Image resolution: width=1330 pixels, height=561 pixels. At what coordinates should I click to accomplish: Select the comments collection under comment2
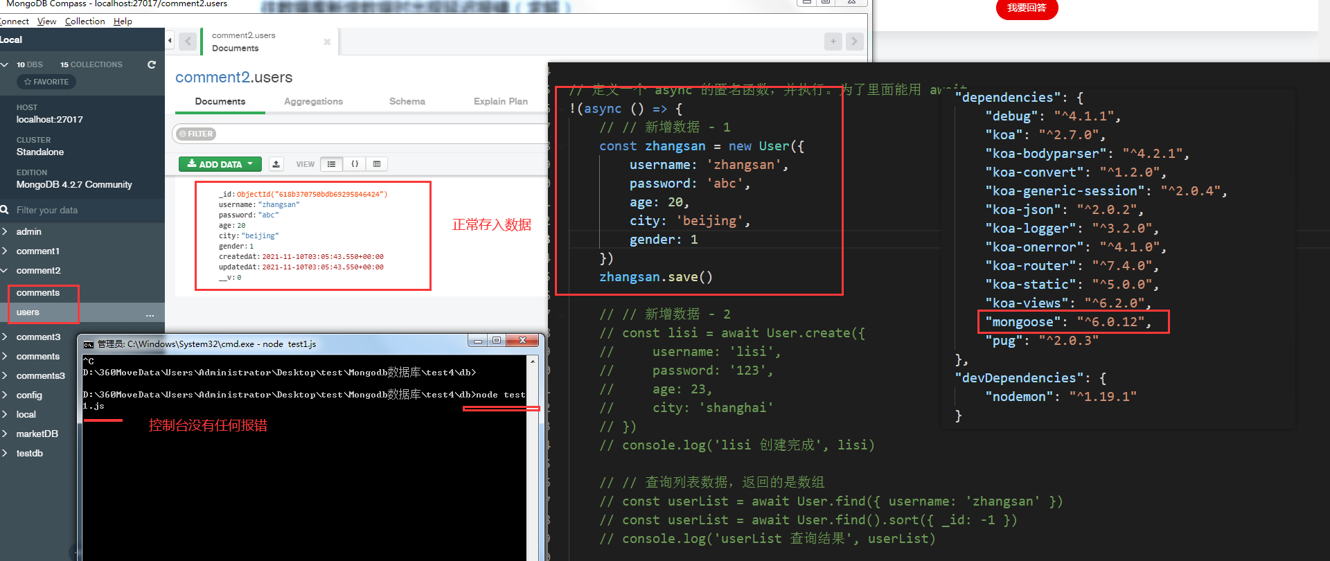point(38,293)
